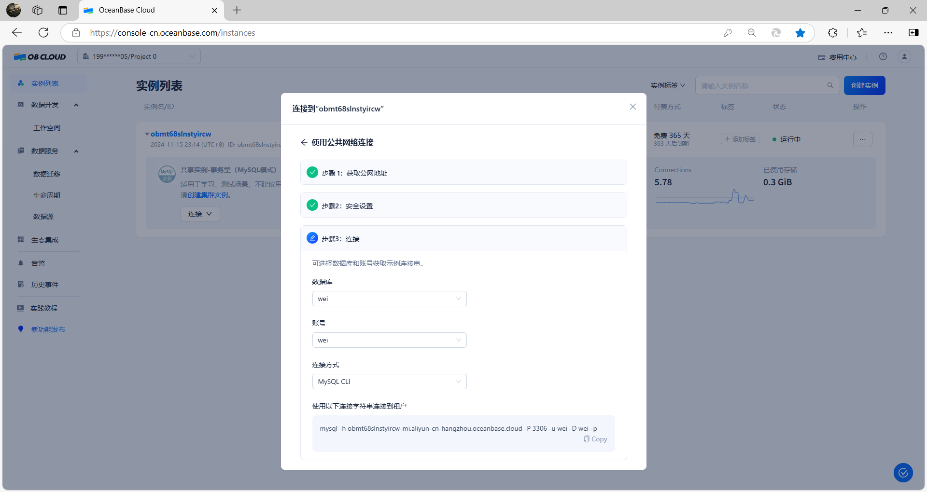Open 实践教程 in the sidebar

(x=44, y=308)
